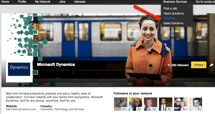This screenshot has height=114, width=215.
Task: Click the share arrow icon
Action: (x=211, y=65)
